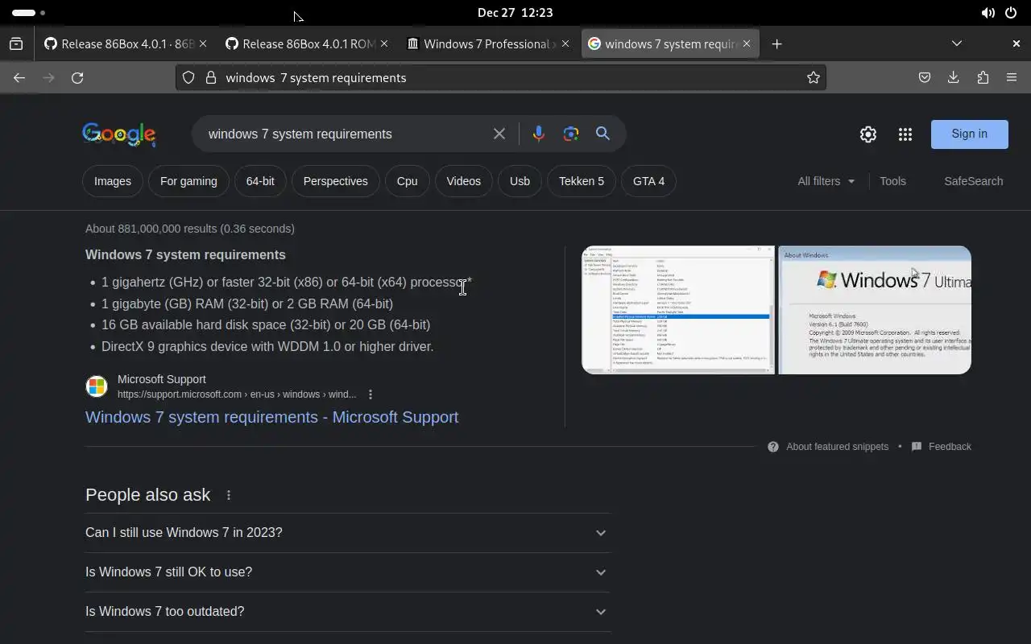The height and width of the screenshot is (644, 1031).
Task: Reload the current page
Action: pyautogui.click(x=77, y=77)
